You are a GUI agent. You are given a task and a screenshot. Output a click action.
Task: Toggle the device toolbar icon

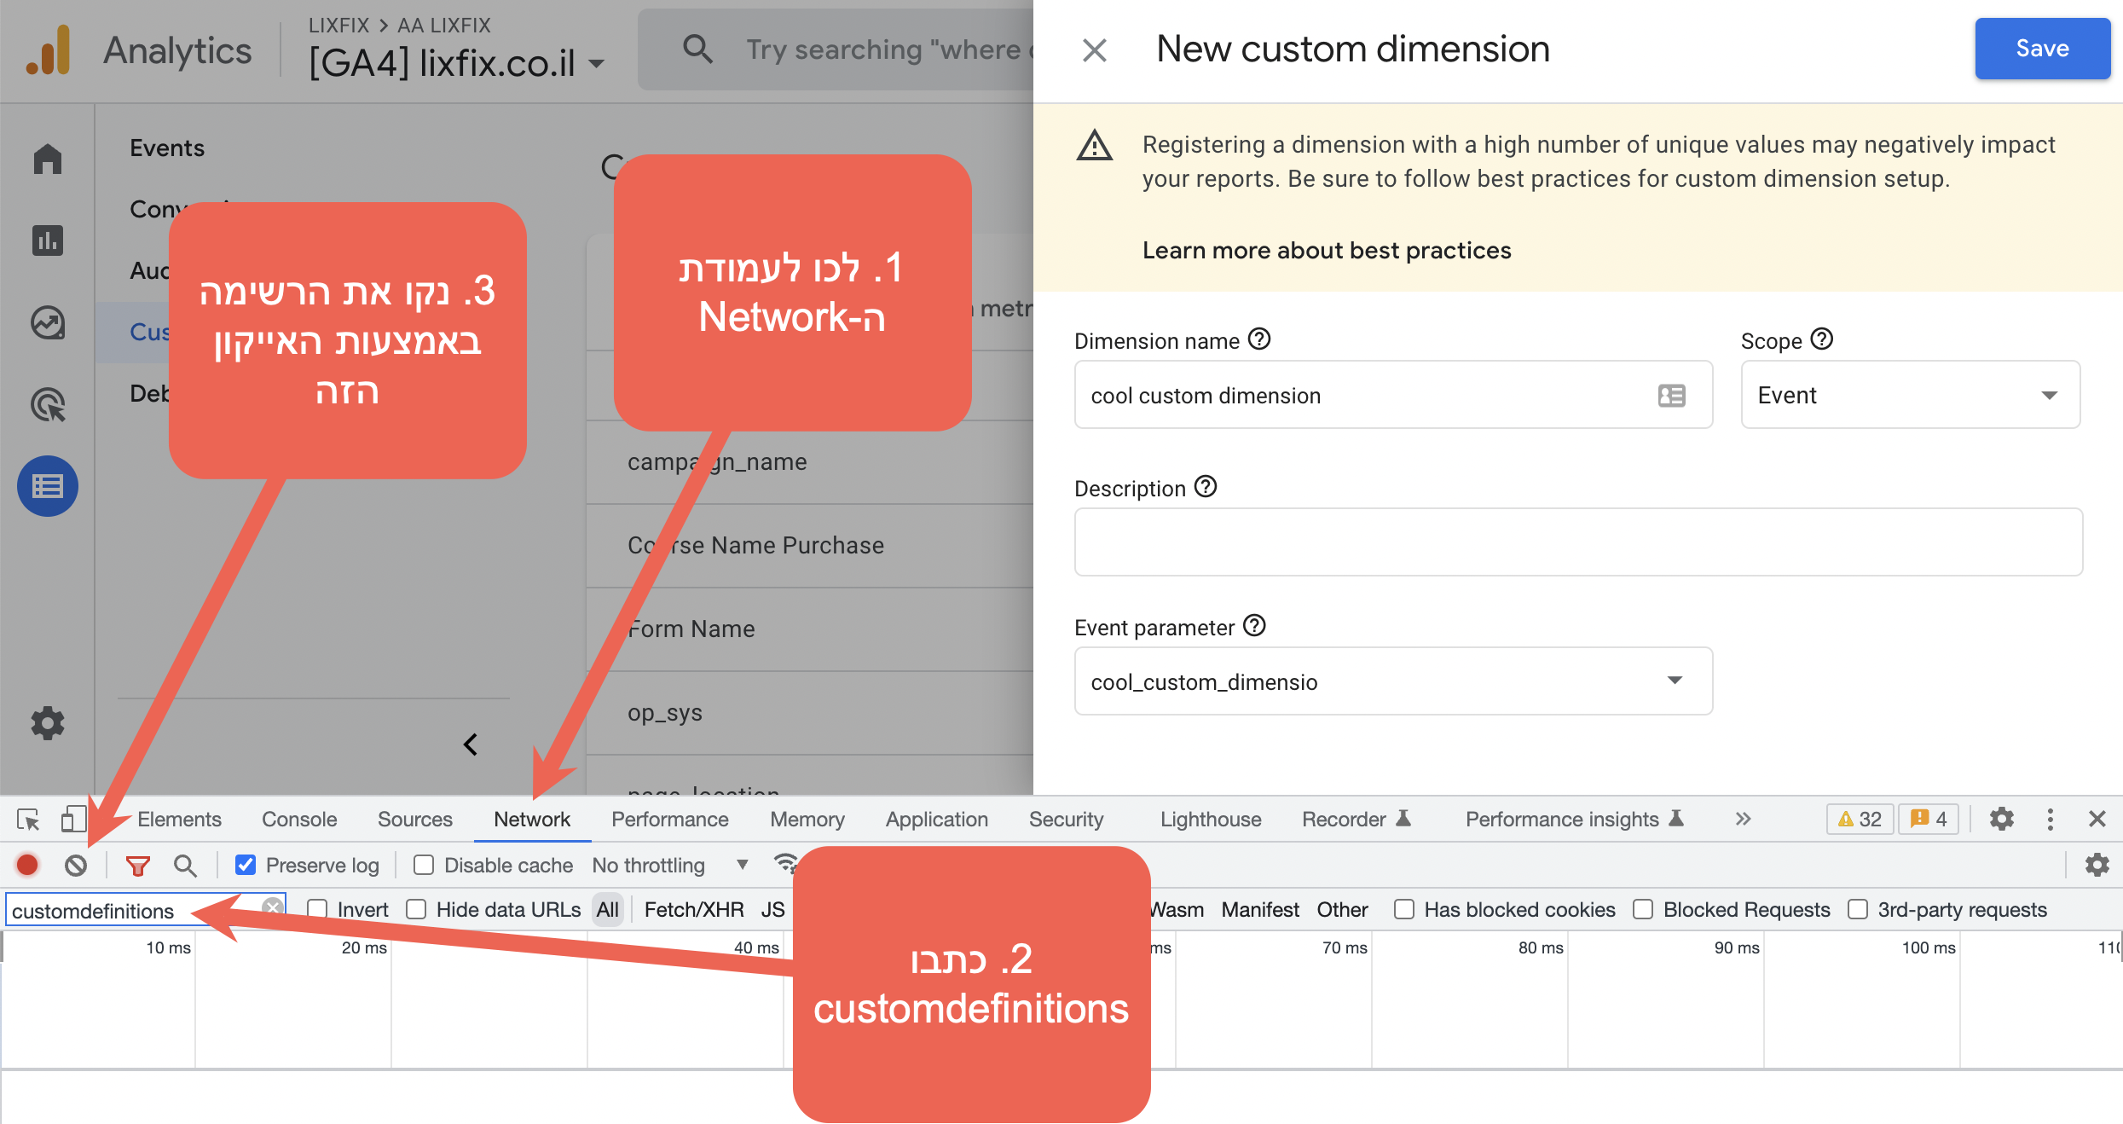(73, 820)
